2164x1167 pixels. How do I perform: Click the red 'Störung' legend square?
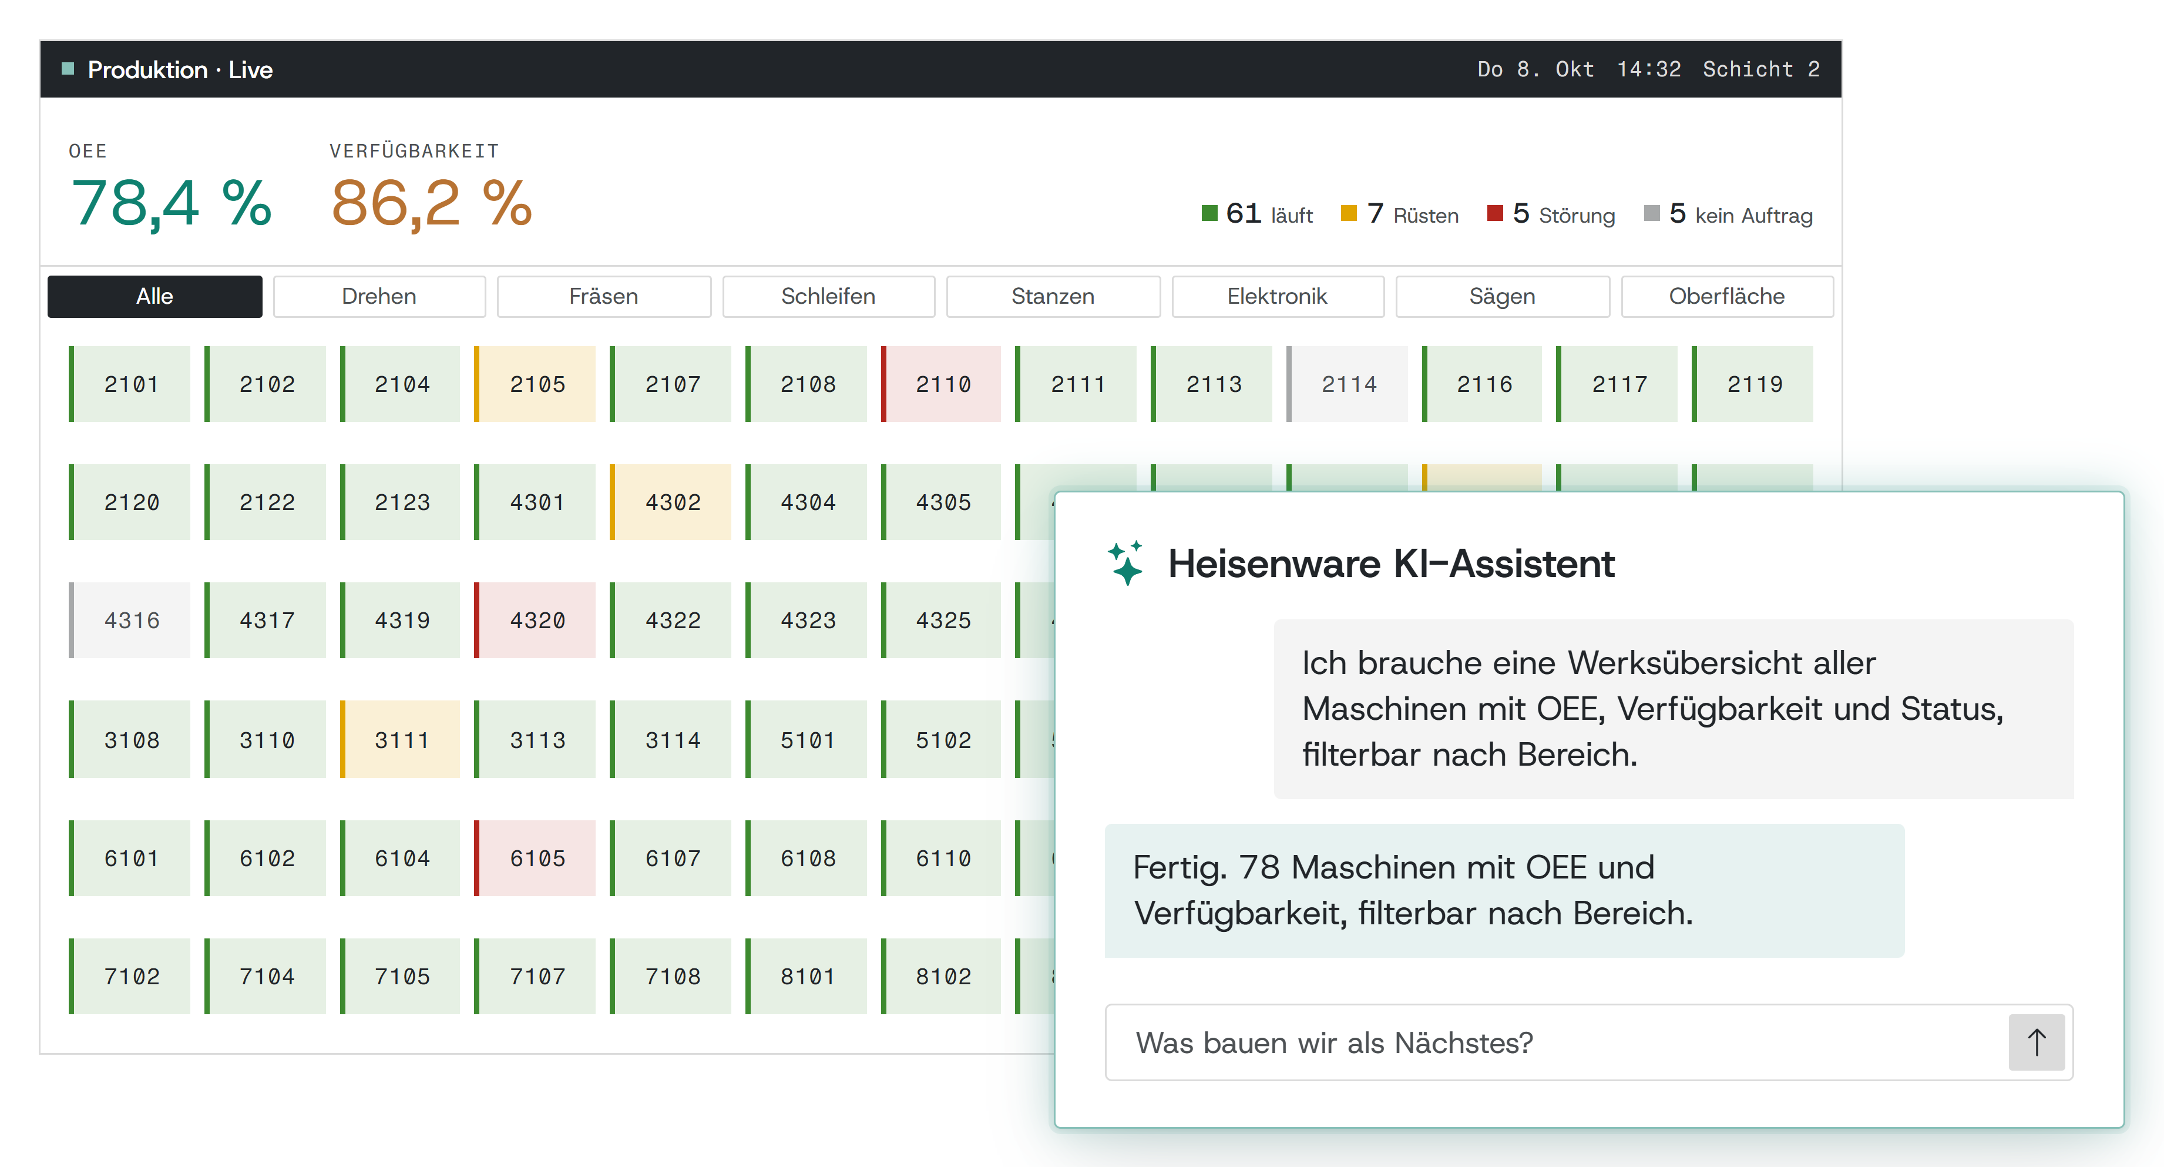(x=1496, y=213)
